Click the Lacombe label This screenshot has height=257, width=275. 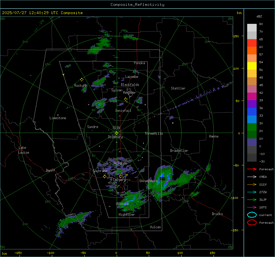tap(132, 77)
